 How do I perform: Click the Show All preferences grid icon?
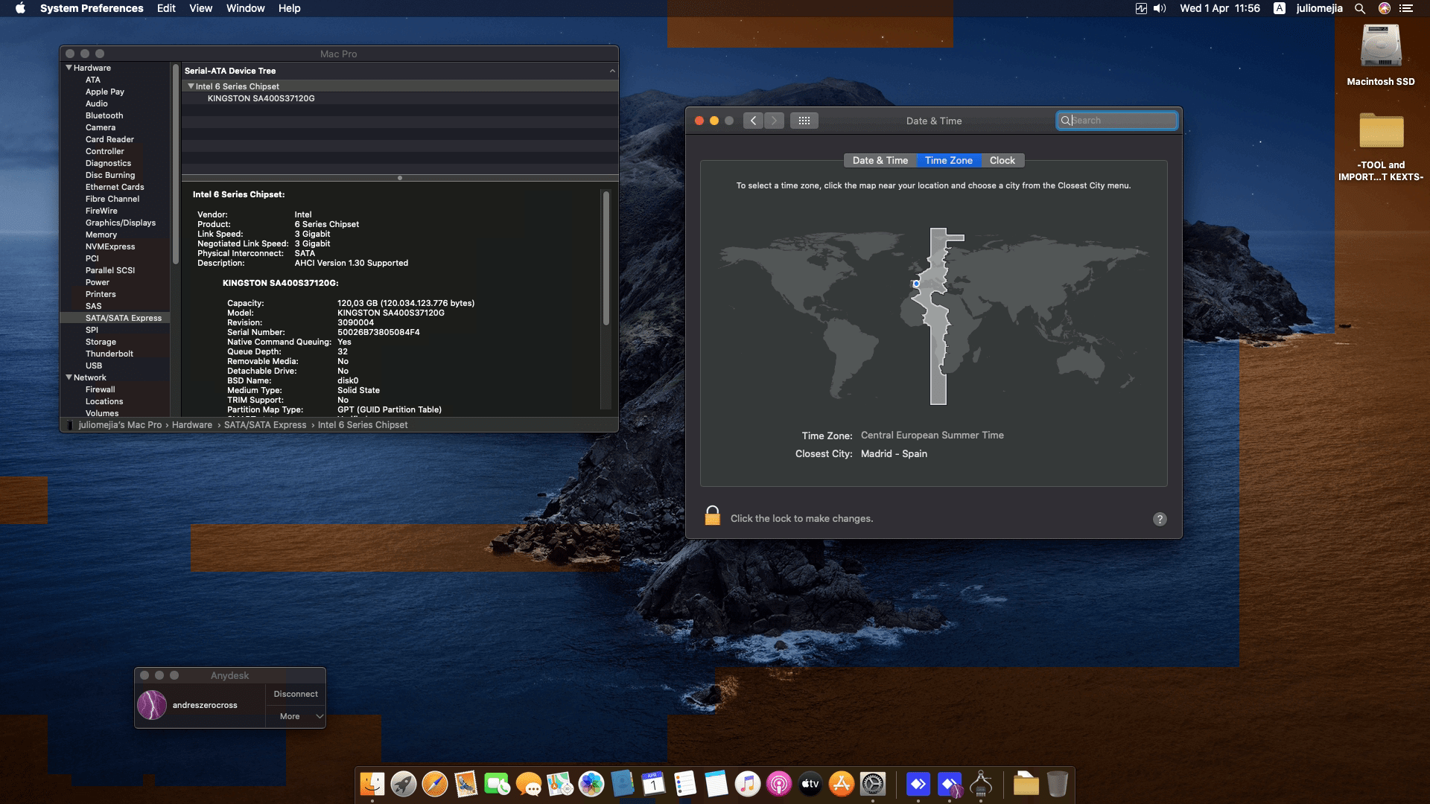click(804, 120)
